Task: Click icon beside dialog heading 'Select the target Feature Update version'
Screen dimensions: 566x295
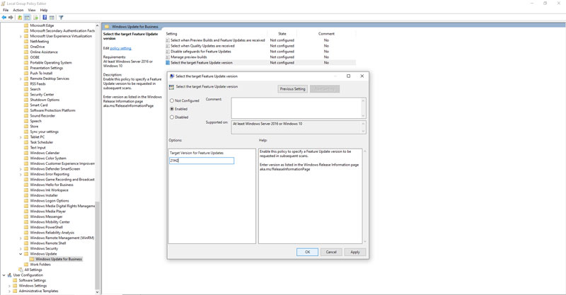Action: 172,87
